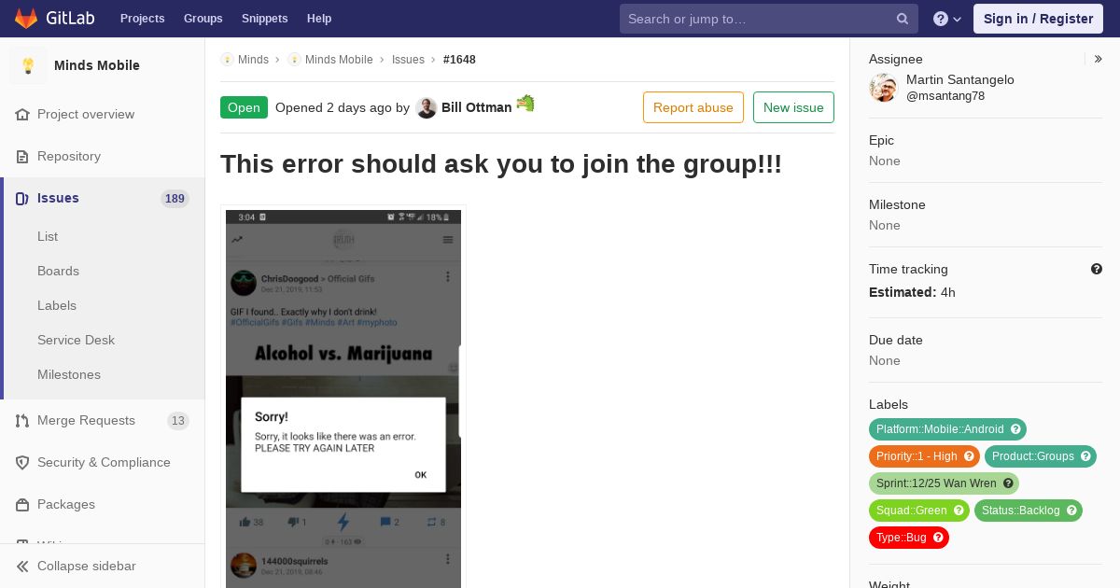Click help icon on Status::Backlog label
Image resolution: width=1120 pixels, height=588 pixels.
click(1071, 511)
